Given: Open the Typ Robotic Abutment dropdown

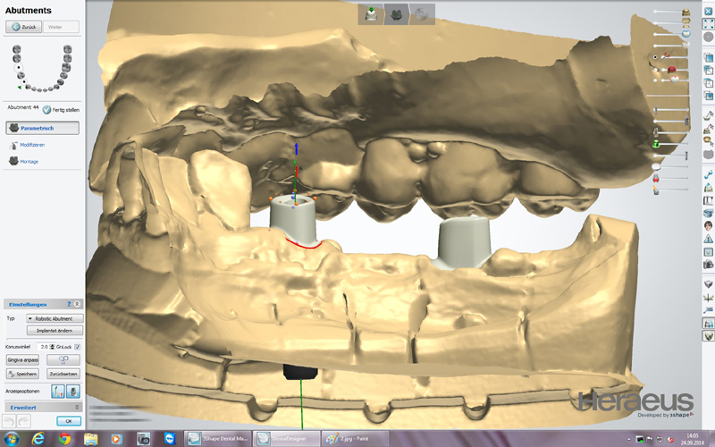Looking at the screenshot, I should [x=55, y=317].
